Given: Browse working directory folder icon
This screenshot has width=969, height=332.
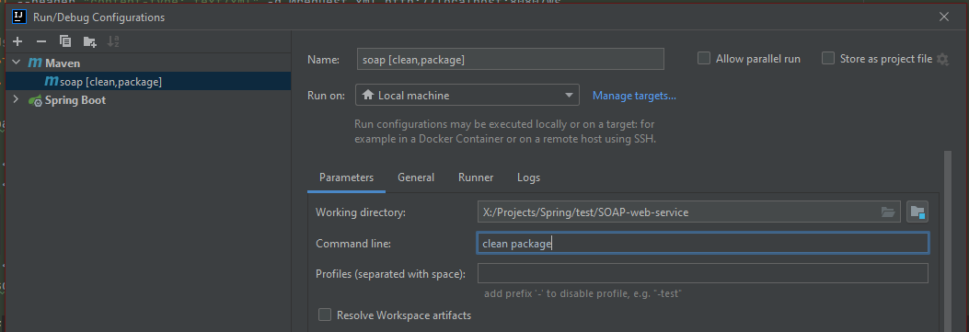Looking at the screenshot, I should pos(887,212).
